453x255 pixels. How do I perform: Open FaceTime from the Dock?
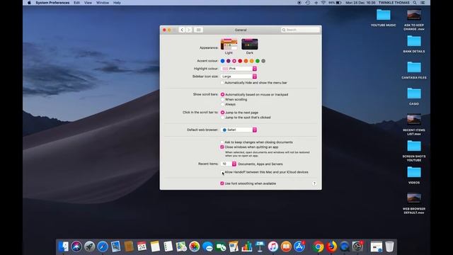tap(221, 246)
